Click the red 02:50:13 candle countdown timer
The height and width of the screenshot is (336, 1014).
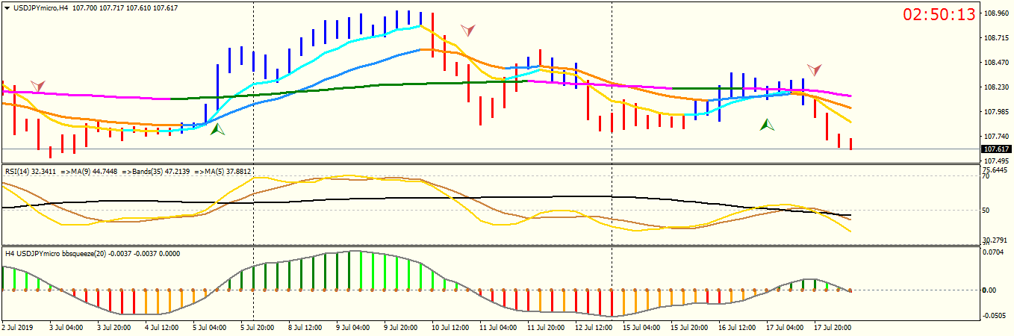[939, 14]
